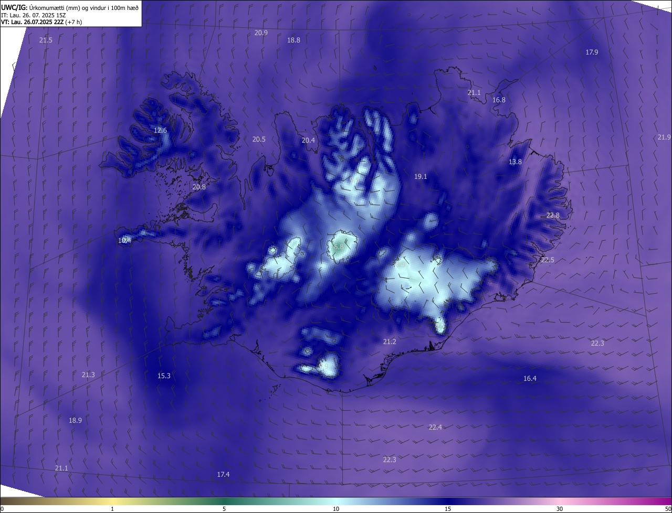Click the 20.8 value on the map

tap(199, 187)
